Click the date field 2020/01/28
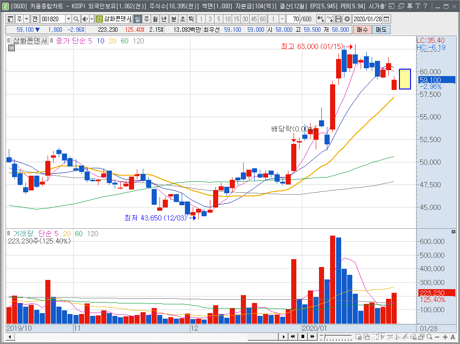This screenshot has height=344, width=460. coord(368,19)
